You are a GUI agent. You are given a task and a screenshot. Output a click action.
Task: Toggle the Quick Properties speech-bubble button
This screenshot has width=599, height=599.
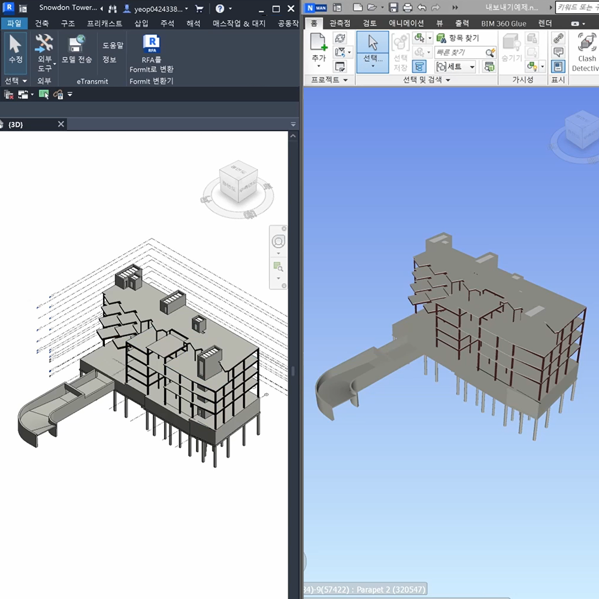pos(558,53)
